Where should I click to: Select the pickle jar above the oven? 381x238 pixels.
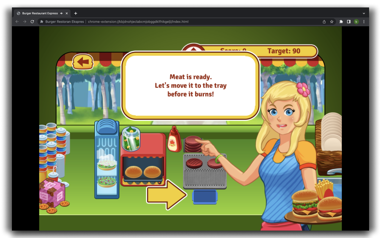pyautogui.click(x=131, y=138)
